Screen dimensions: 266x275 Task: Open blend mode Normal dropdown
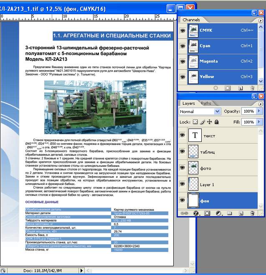[200, 111]
